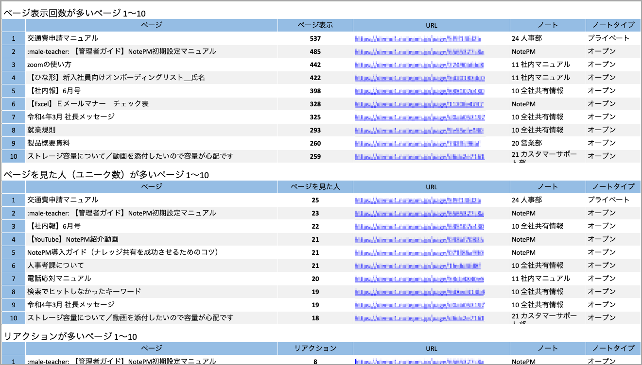Click the リアクションが多いページ section title
Image resolution: width=642 pixels, height=365 pixels.
(70, 336)
